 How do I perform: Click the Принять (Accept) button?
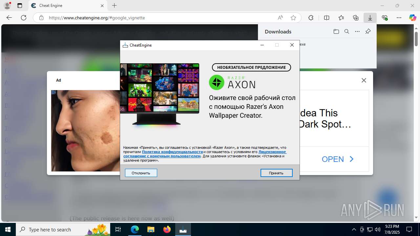[276, 173]
